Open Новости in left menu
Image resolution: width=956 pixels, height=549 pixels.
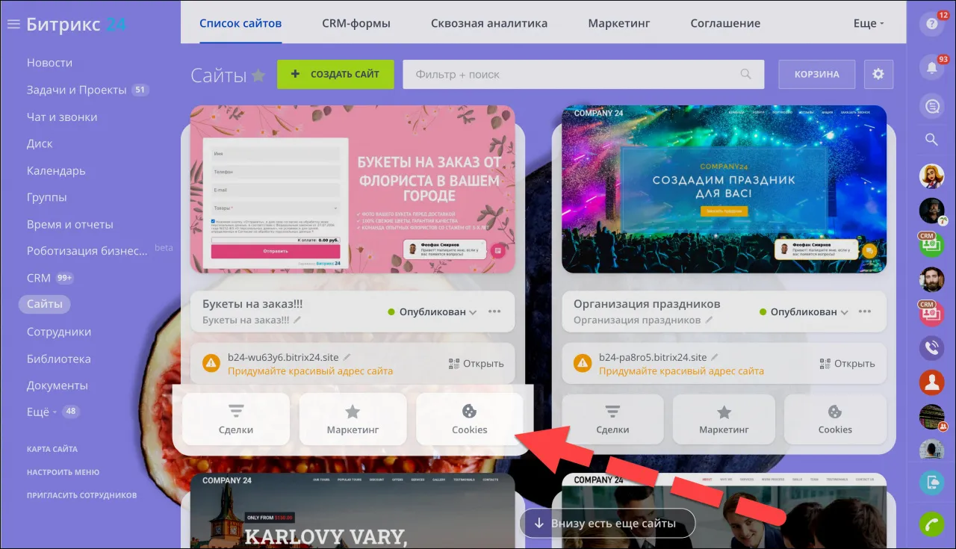pyautogui.click(x=49, y=63)
